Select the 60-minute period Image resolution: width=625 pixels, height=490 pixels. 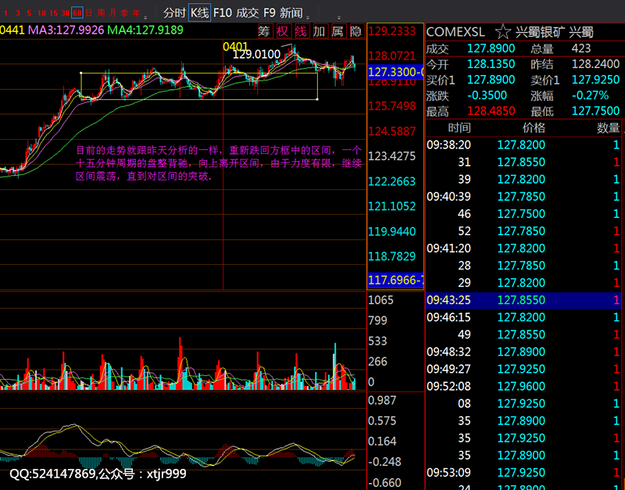[77, 13]
